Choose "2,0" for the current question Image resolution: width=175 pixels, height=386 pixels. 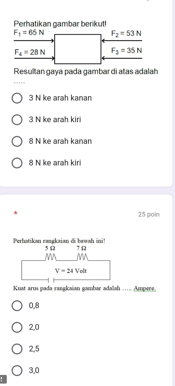(x=17, y=327)
